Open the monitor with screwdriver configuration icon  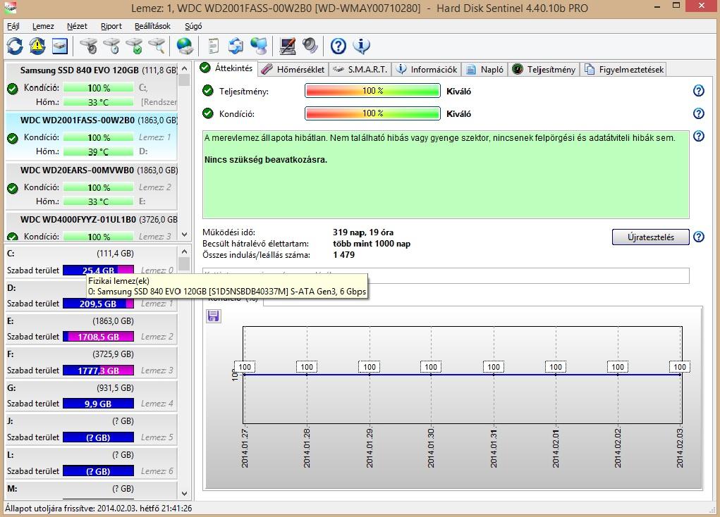[288, 46]
